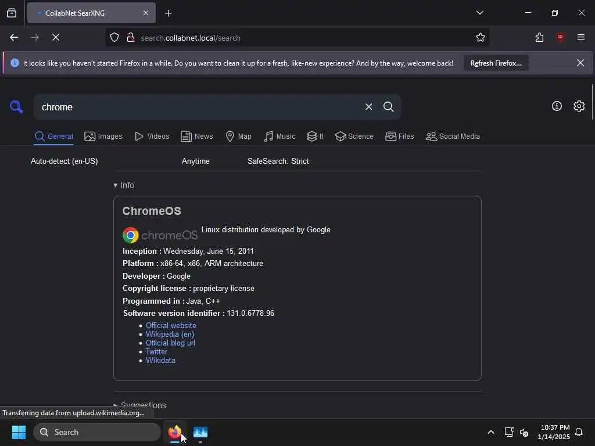
Task: Show hidden tray icons chevron
Action: coord(490,432)
